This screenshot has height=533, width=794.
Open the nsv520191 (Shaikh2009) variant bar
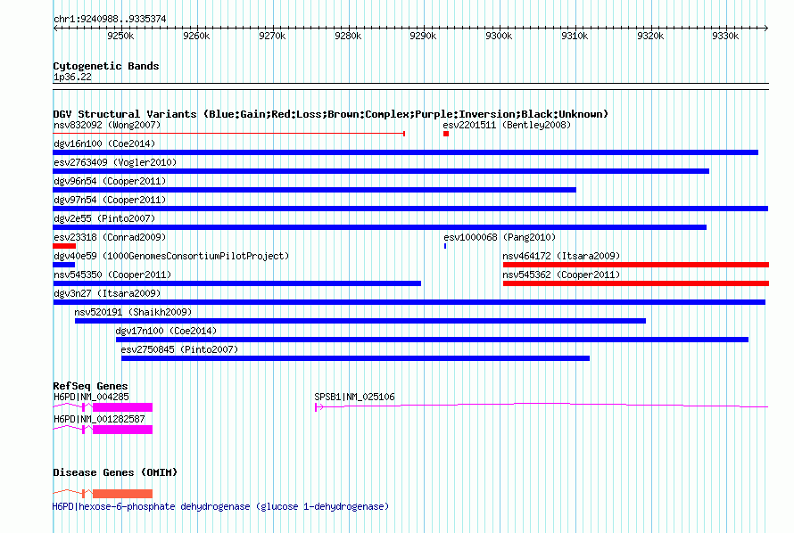360,321
